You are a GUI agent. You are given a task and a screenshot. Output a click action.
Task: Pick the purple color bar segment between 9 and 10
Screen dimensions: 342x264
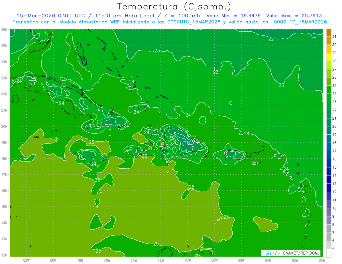[329, 212]
